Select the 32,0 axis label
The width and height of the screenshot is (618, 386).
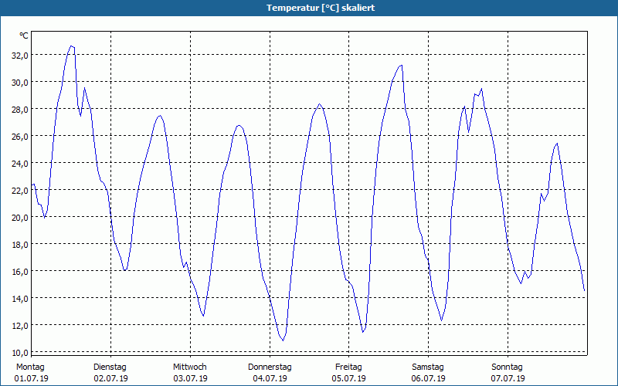tap(20, 56)
